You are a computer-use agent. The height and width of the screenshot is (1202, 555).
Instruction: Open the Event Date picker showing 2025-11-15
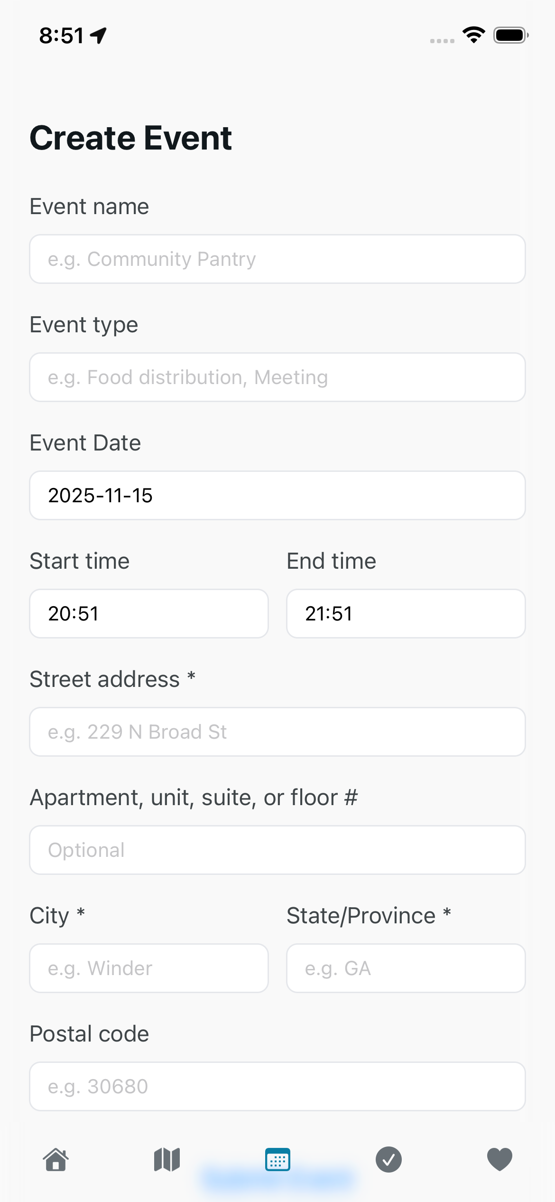coord(277,496)
